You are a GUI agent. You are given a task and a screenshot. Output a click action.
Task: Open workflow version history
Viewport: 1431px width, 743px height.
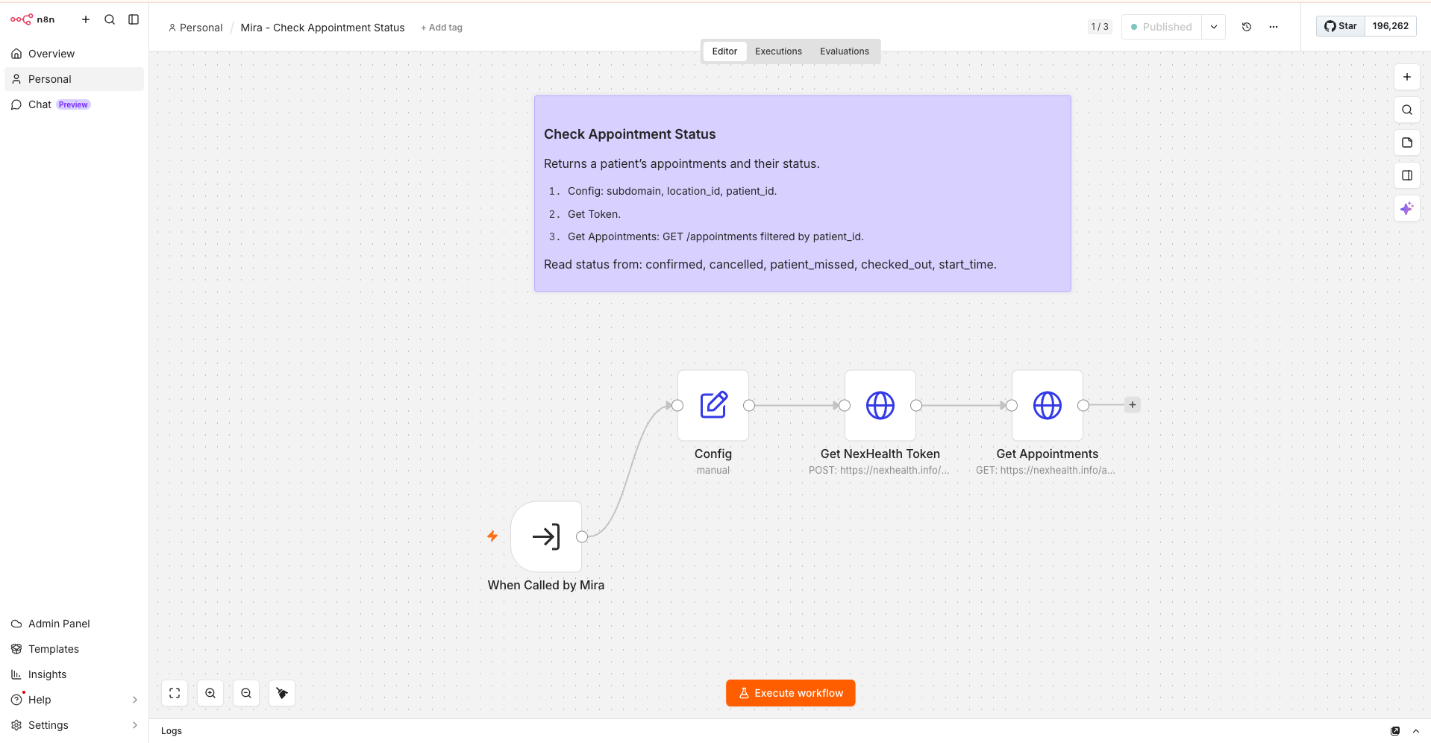pos(1247,27)
